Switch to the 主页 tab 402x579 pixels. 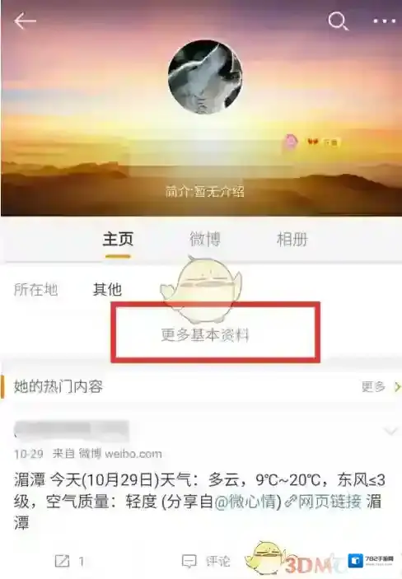tap(118, 239)
